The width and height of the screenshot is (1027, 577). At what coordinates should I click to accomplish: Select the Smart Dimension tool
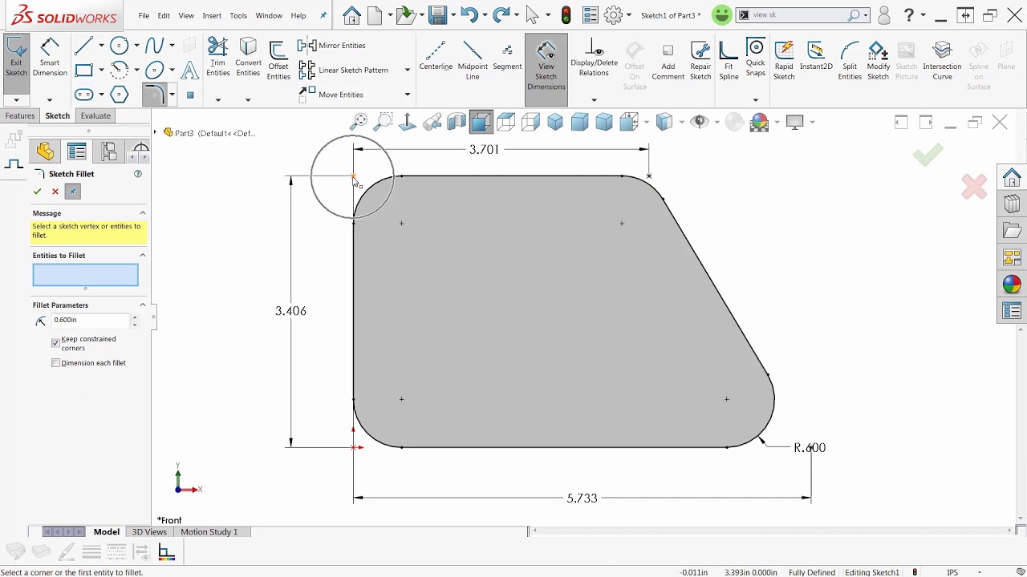point(50,58)
